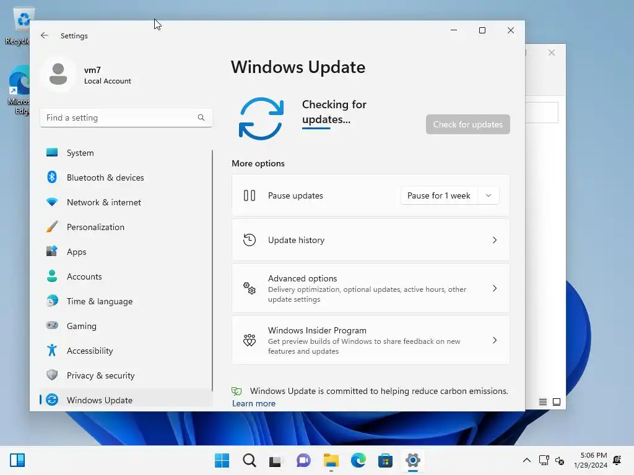The image size is (634, 475).
Task: Click the list view icon in background window
Action: click(x=543, y=402)
